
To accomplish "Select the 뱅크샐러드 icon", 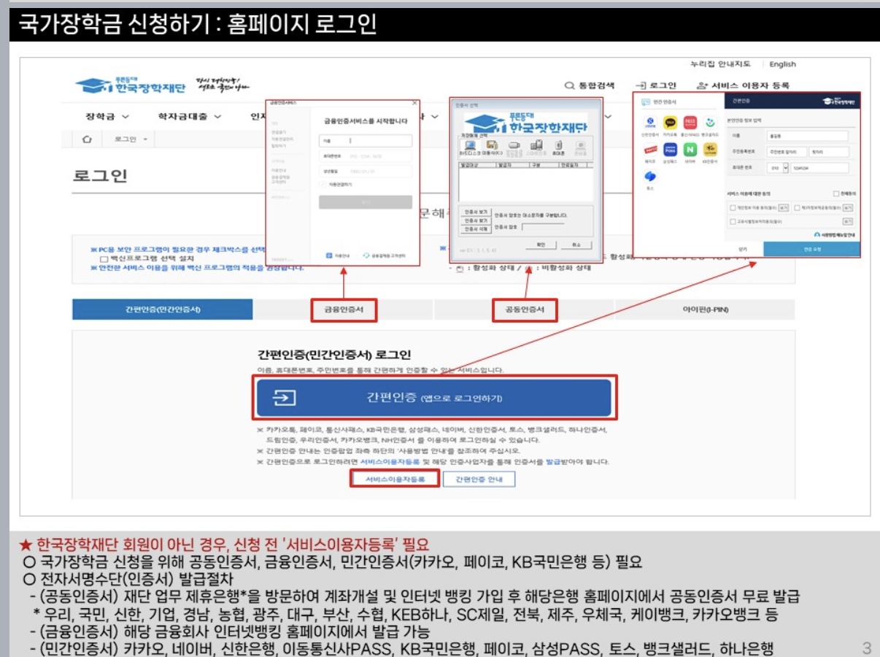I will 710,123.
